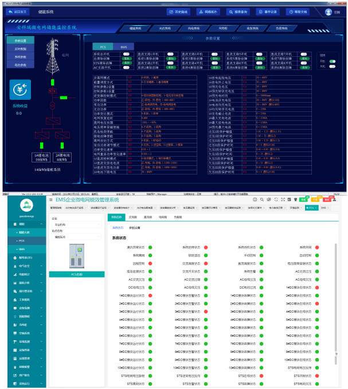Toggle the 直流支路5开机 switch

click(x=259, y=54)
